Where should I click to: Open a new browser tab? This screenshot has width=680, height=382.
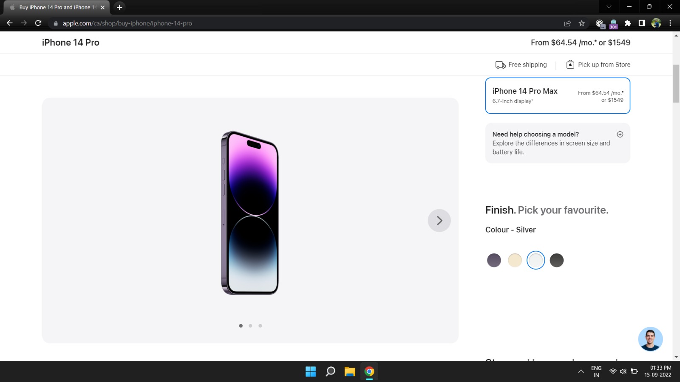pos(119,7)
